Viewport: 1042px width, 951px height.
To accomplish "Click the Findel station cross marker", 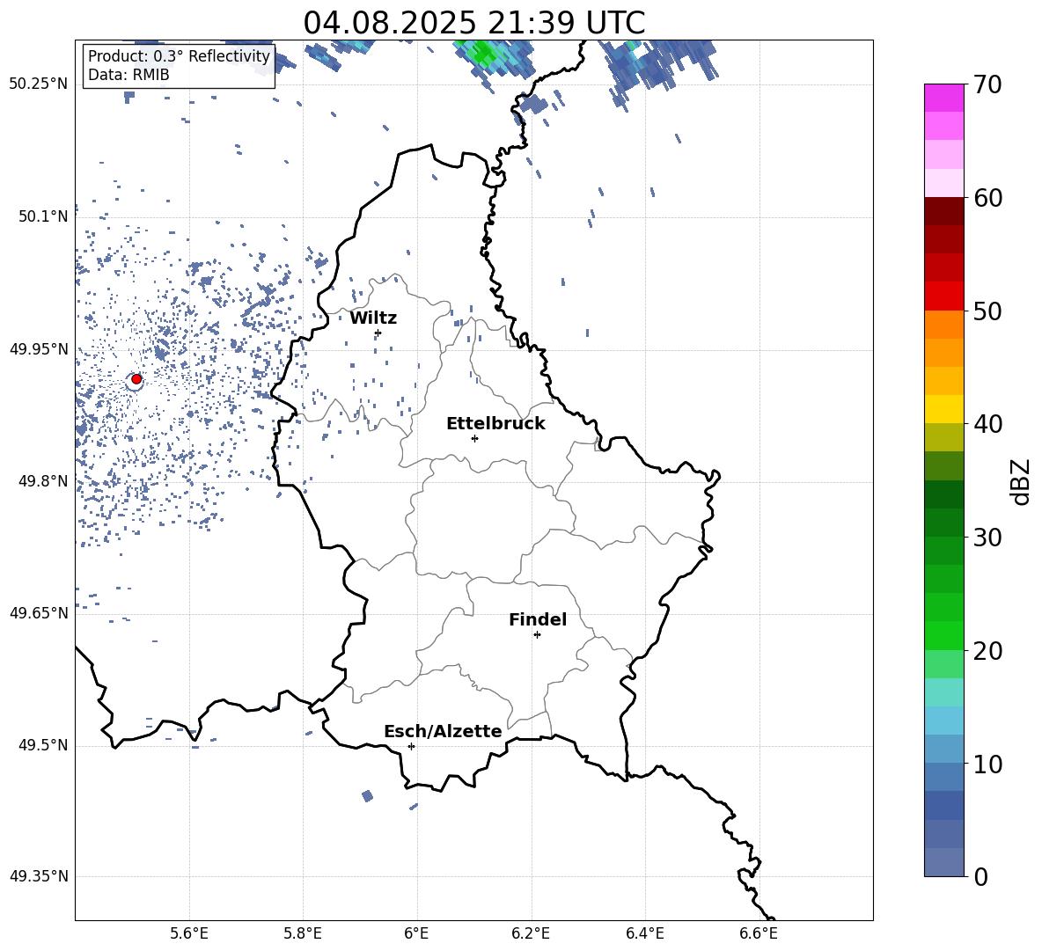I will (537, 635).
